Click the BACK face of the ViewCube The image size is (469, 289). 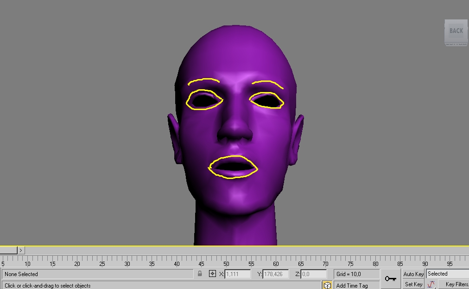coord(456,31)
